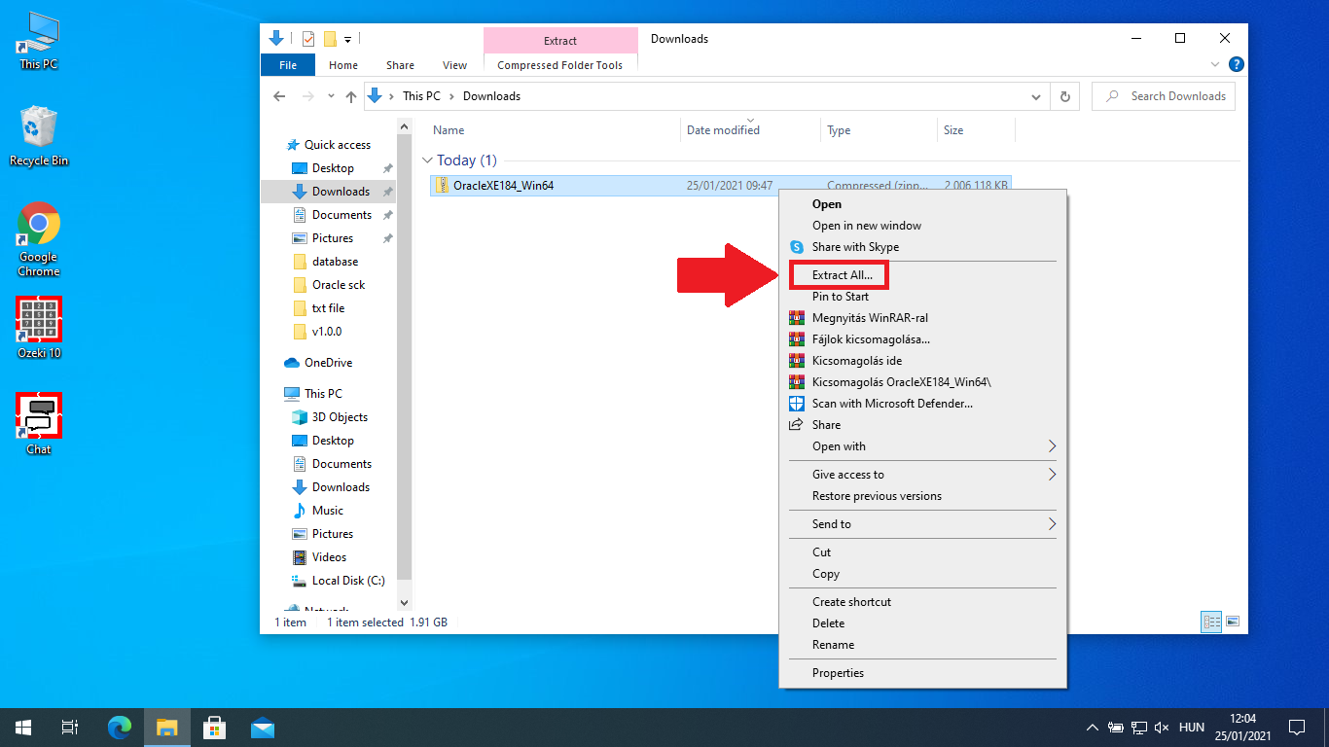Sort by Date modified column header
The image size is (1329, 747).
pyautogui.click(x=723, y=130)
